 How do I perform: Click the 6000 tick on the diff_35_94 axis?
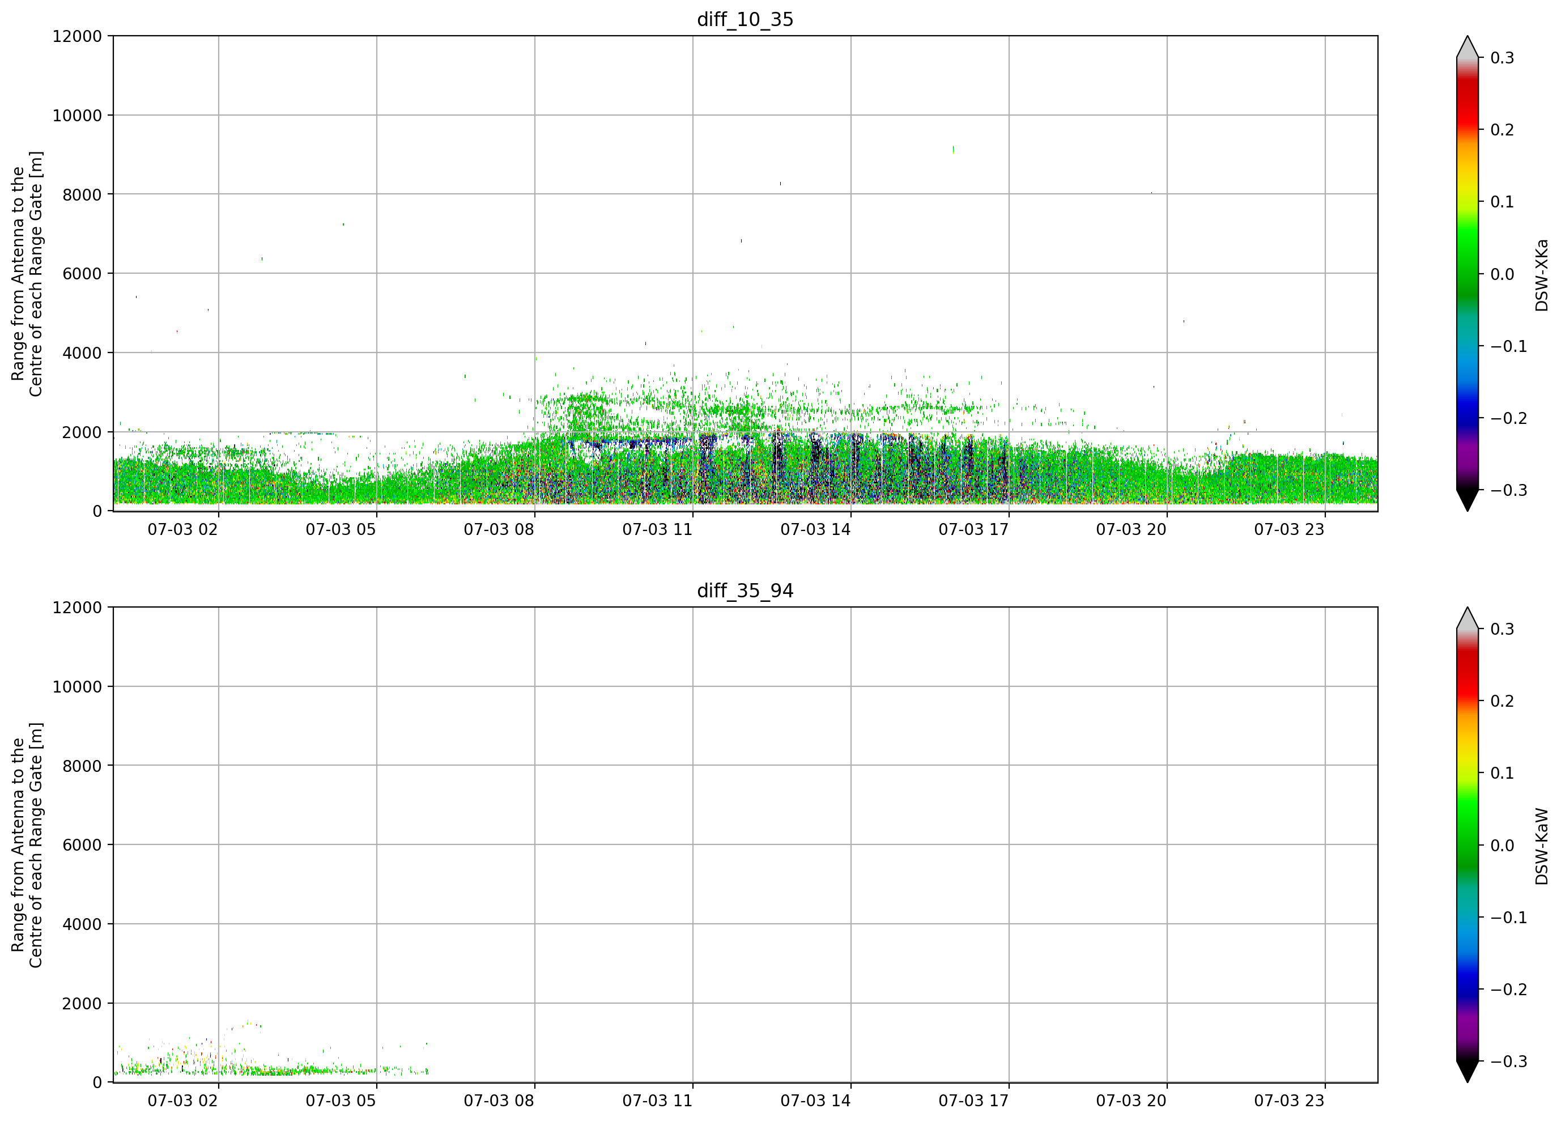coord(82,845)
